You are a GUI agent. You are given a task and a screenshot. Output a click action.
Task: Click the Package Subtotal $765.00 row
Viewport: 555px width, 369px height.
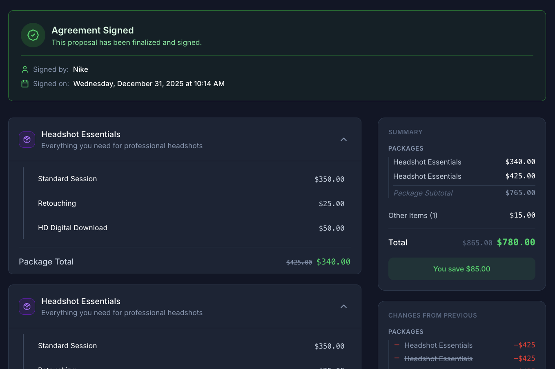pos(464,193)
